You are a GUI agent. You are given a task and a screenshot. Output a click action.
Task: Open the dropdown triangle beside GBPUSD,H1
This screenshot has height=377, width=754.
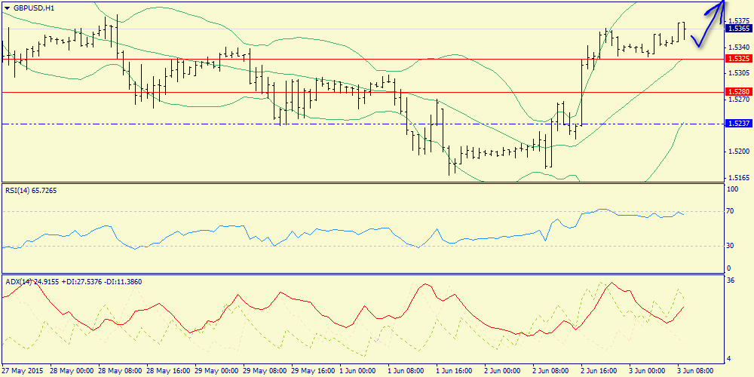click(7, 8)
